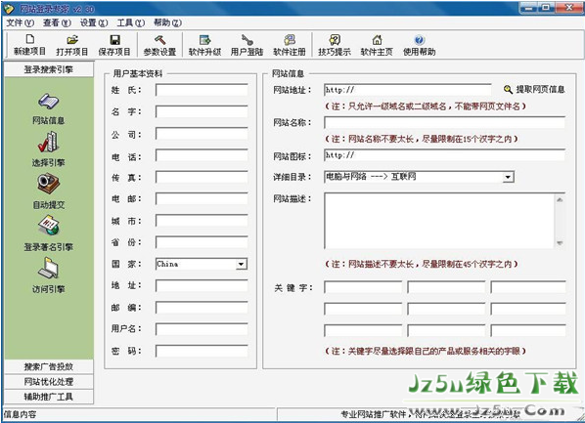The height and width of the screenshot is (423, 585).
Task: Click the 城市 input field
Action: pyautogui.click(x=202, y=221)
